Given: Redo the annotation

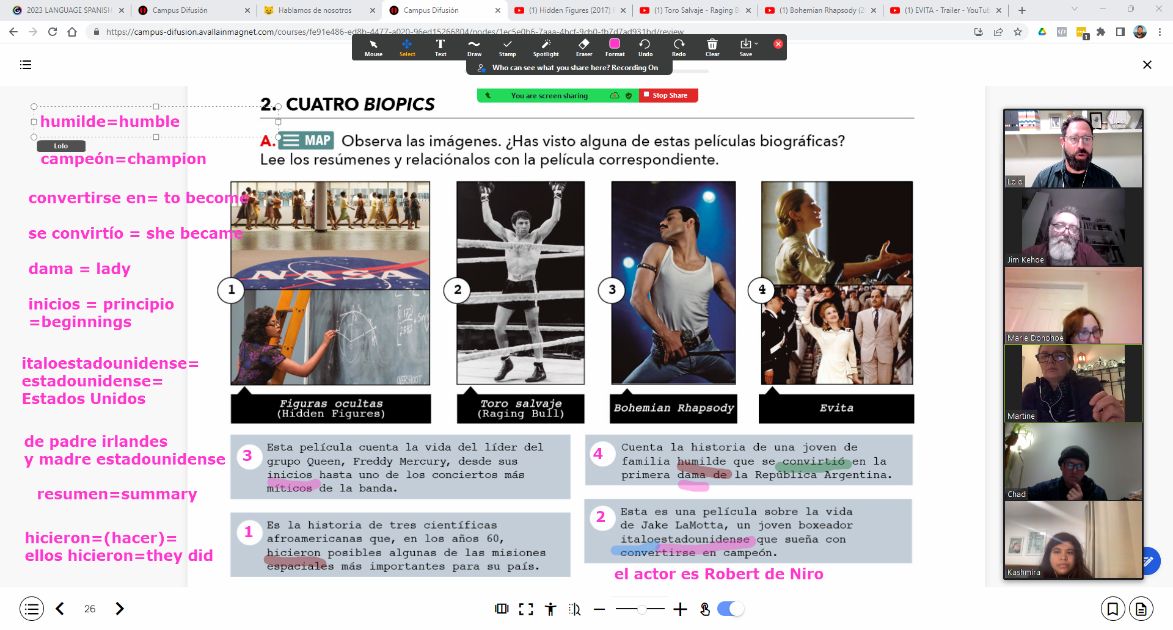Looking at the screenshot, I should [x=679, y=48].
